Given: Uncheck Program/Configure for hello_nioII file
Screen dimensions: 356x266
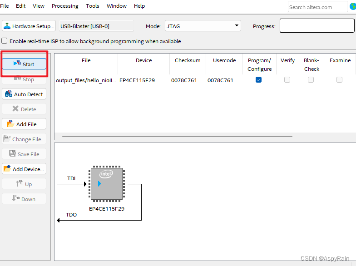Looking at the screenshot, I should point(258,80).
